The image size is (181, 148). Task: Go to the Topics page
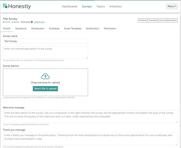[100, 7]
